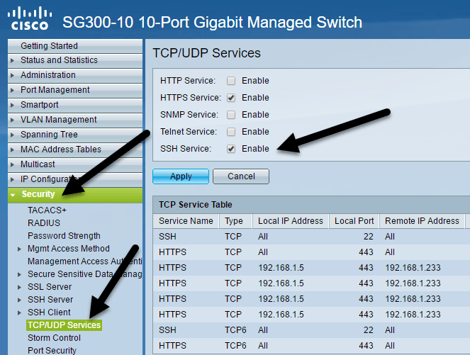
Task: Enable the HTTP Service checkbox
Action: pyautogui.click(x=231, y=81)
